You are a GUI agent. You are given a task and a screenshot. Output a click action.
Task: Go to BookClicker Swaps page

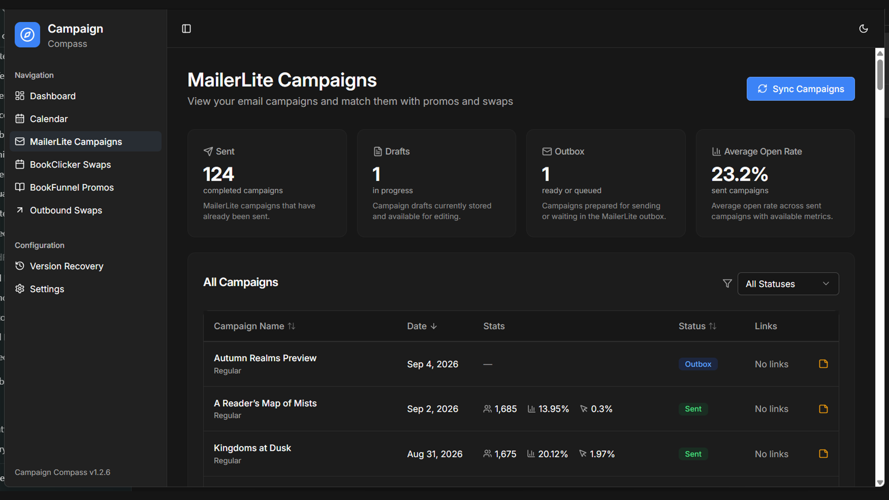click(86, 164)
